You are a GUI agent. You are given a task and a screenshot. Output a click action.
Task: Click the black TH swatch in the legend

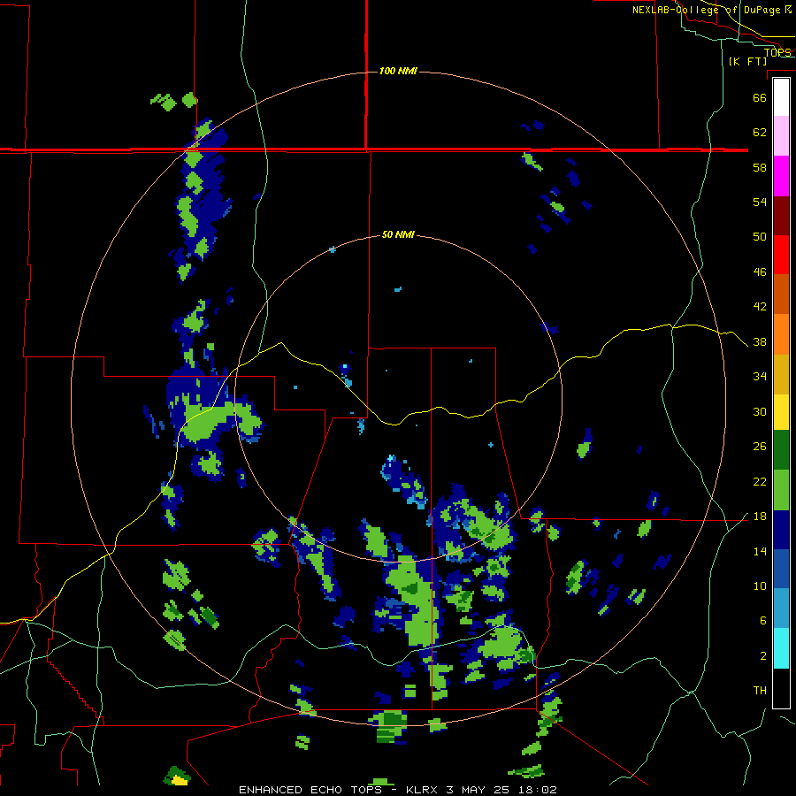[781, 688]
